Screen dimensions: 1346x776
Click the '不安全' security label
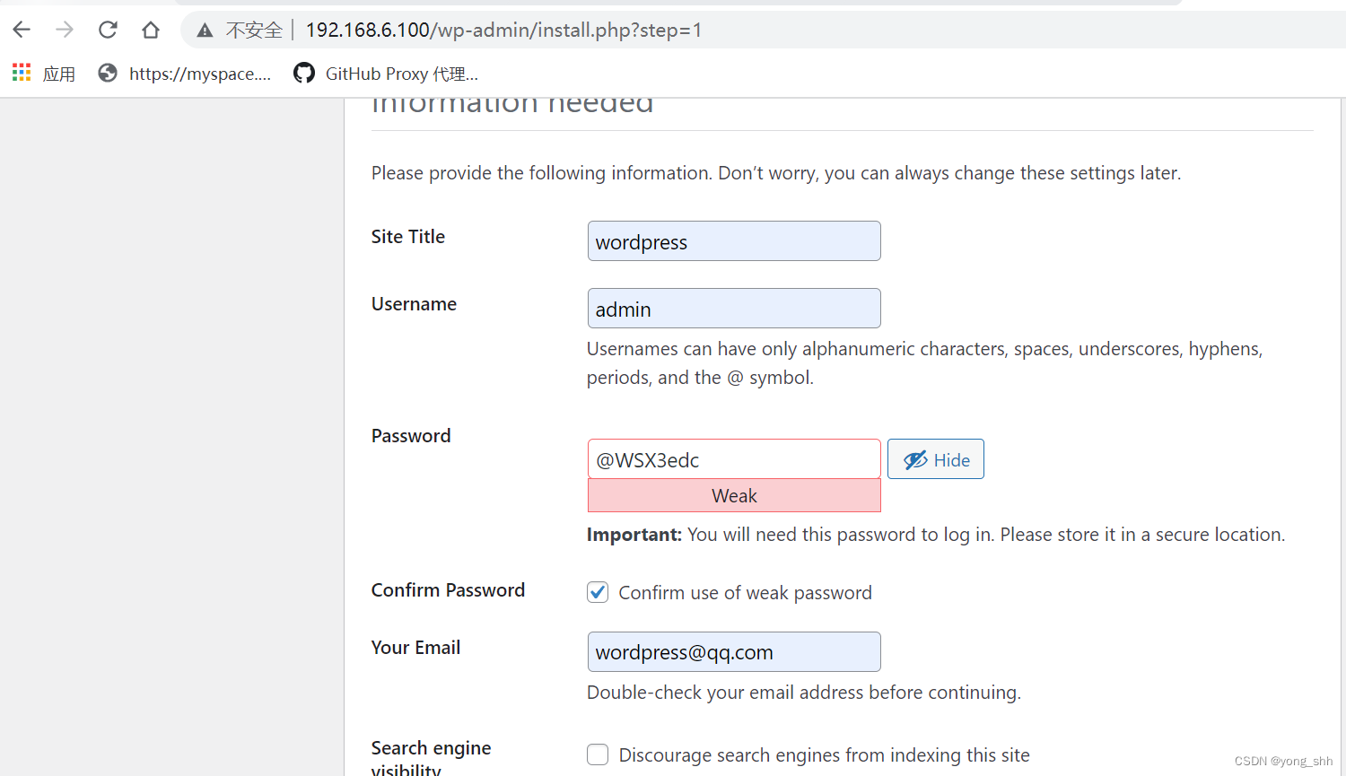pyautogui.click(x=254, y=31)
